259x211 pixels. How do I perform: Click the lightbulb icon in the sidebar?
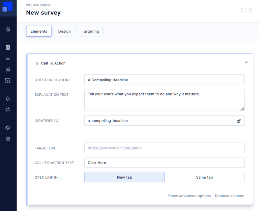tap(8, 128)
